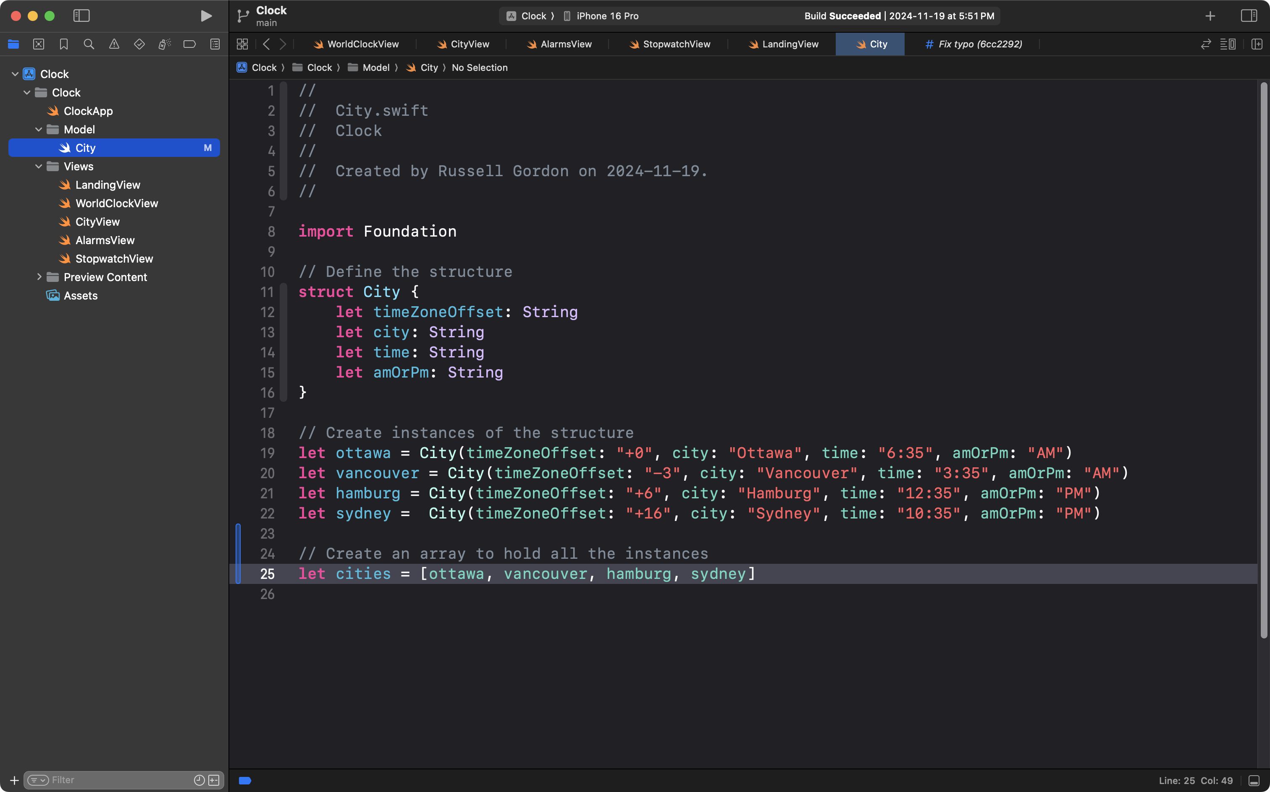
Task: Expand the Preview Content folder
Action: point(39,277)
